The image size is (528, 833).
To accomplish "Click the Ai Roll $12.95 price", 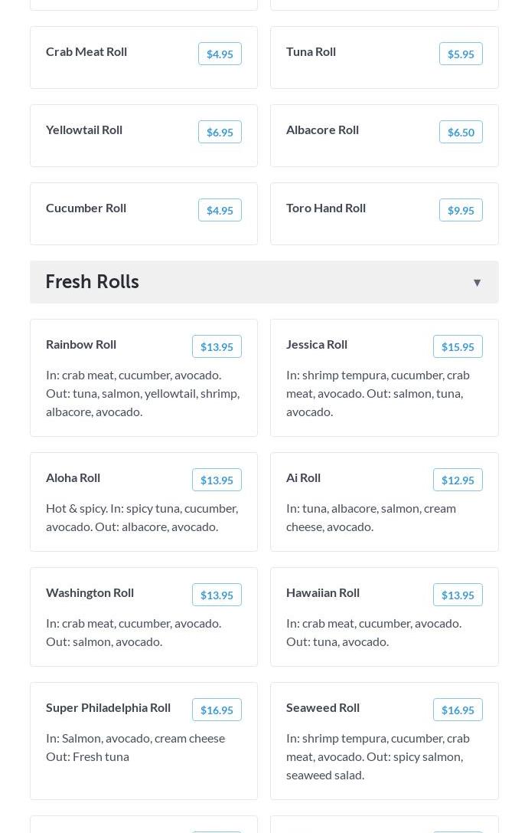I will pyautogui.click(x=458, y=480).
